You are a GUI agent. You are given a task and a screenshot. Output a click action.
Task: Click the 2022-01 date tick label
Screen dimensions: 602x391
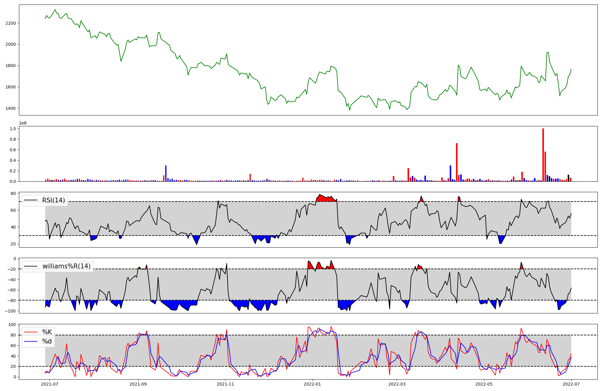[312, 384]
